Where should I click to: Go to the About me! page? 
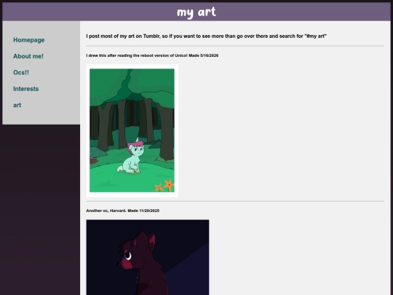pyautogui.click(x=28, y=56)
